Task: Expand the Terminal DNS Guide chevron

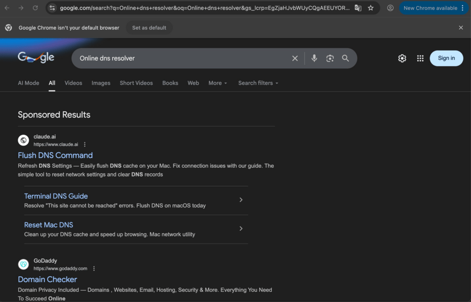Action: tap(241, 200)
